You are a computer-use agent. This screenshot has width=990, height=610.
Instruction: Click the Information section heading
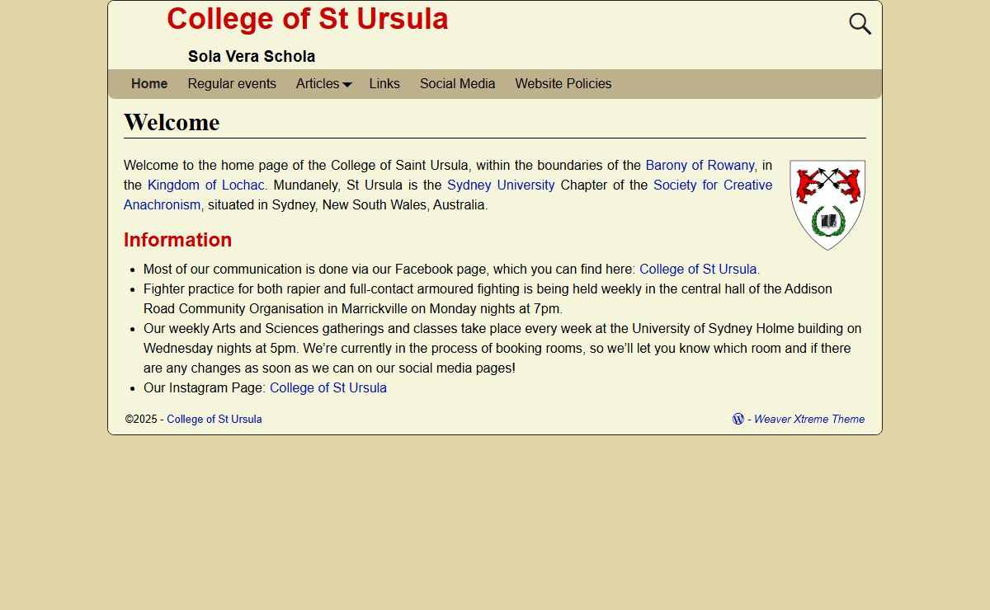pyautogui.click(x=178, y=240)
